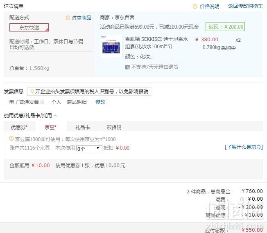Click the help icon beside 运费

(x=242, y=199)
